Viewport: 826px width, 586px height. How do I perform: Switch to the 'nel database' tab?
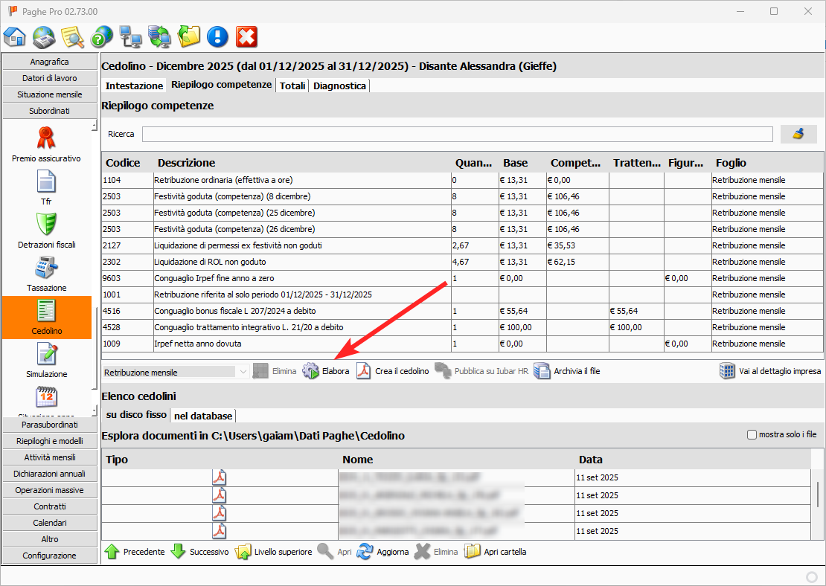tap(203, 415)
